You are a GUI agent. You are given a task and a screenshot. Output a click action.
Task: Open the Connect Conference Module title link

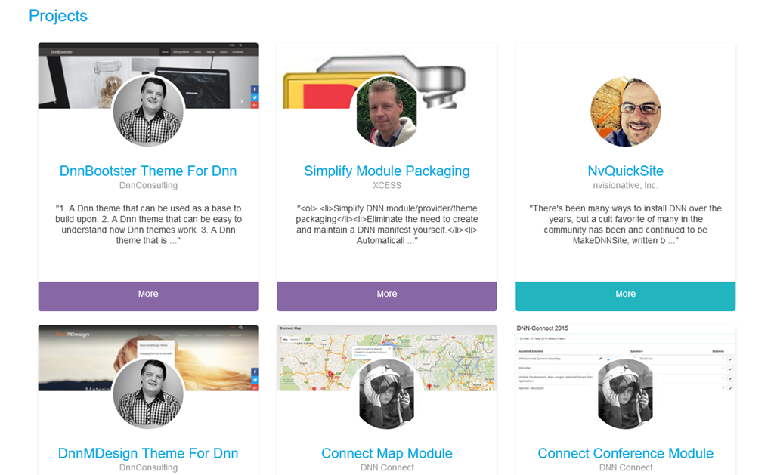pos(625,453)
